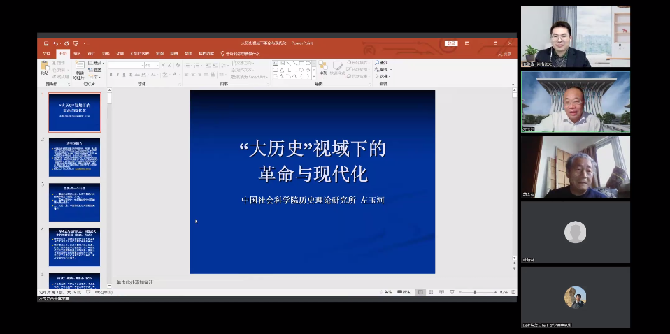Toggle Underline text formatting

[x=124, y=74]
